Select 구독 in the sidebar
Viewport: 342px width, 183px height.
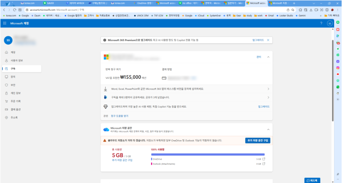coord(22,68)
